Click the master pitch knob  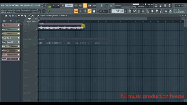pyautogui.click(x=44, y=11)
